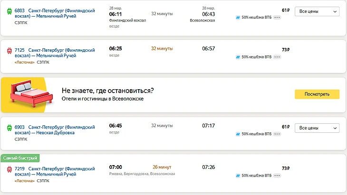
Task: Click VTB cashback icon in 07:00 row
Action: click(x=238, y=176)
